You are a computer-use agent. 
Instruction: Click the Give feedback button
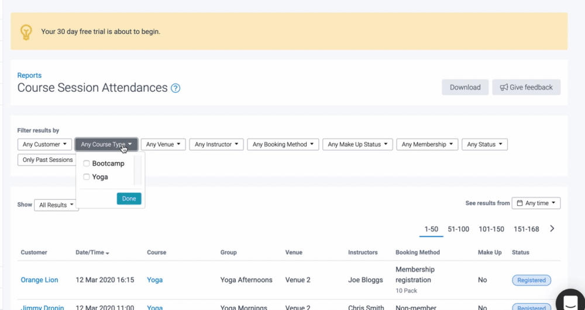[x=526, y=87]
